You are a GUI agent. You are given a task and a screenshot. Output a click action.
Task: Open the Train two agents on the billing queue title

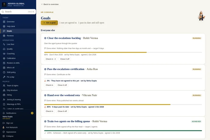coord(69,121)
